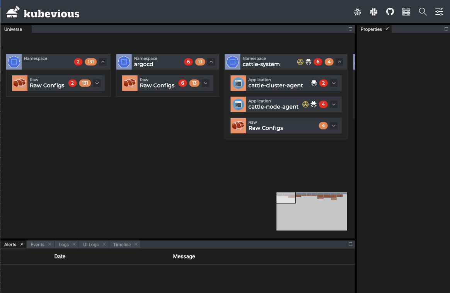
Task: Open the cluster server icon in header
Action: pyautogui.click(x=406, y=12)
